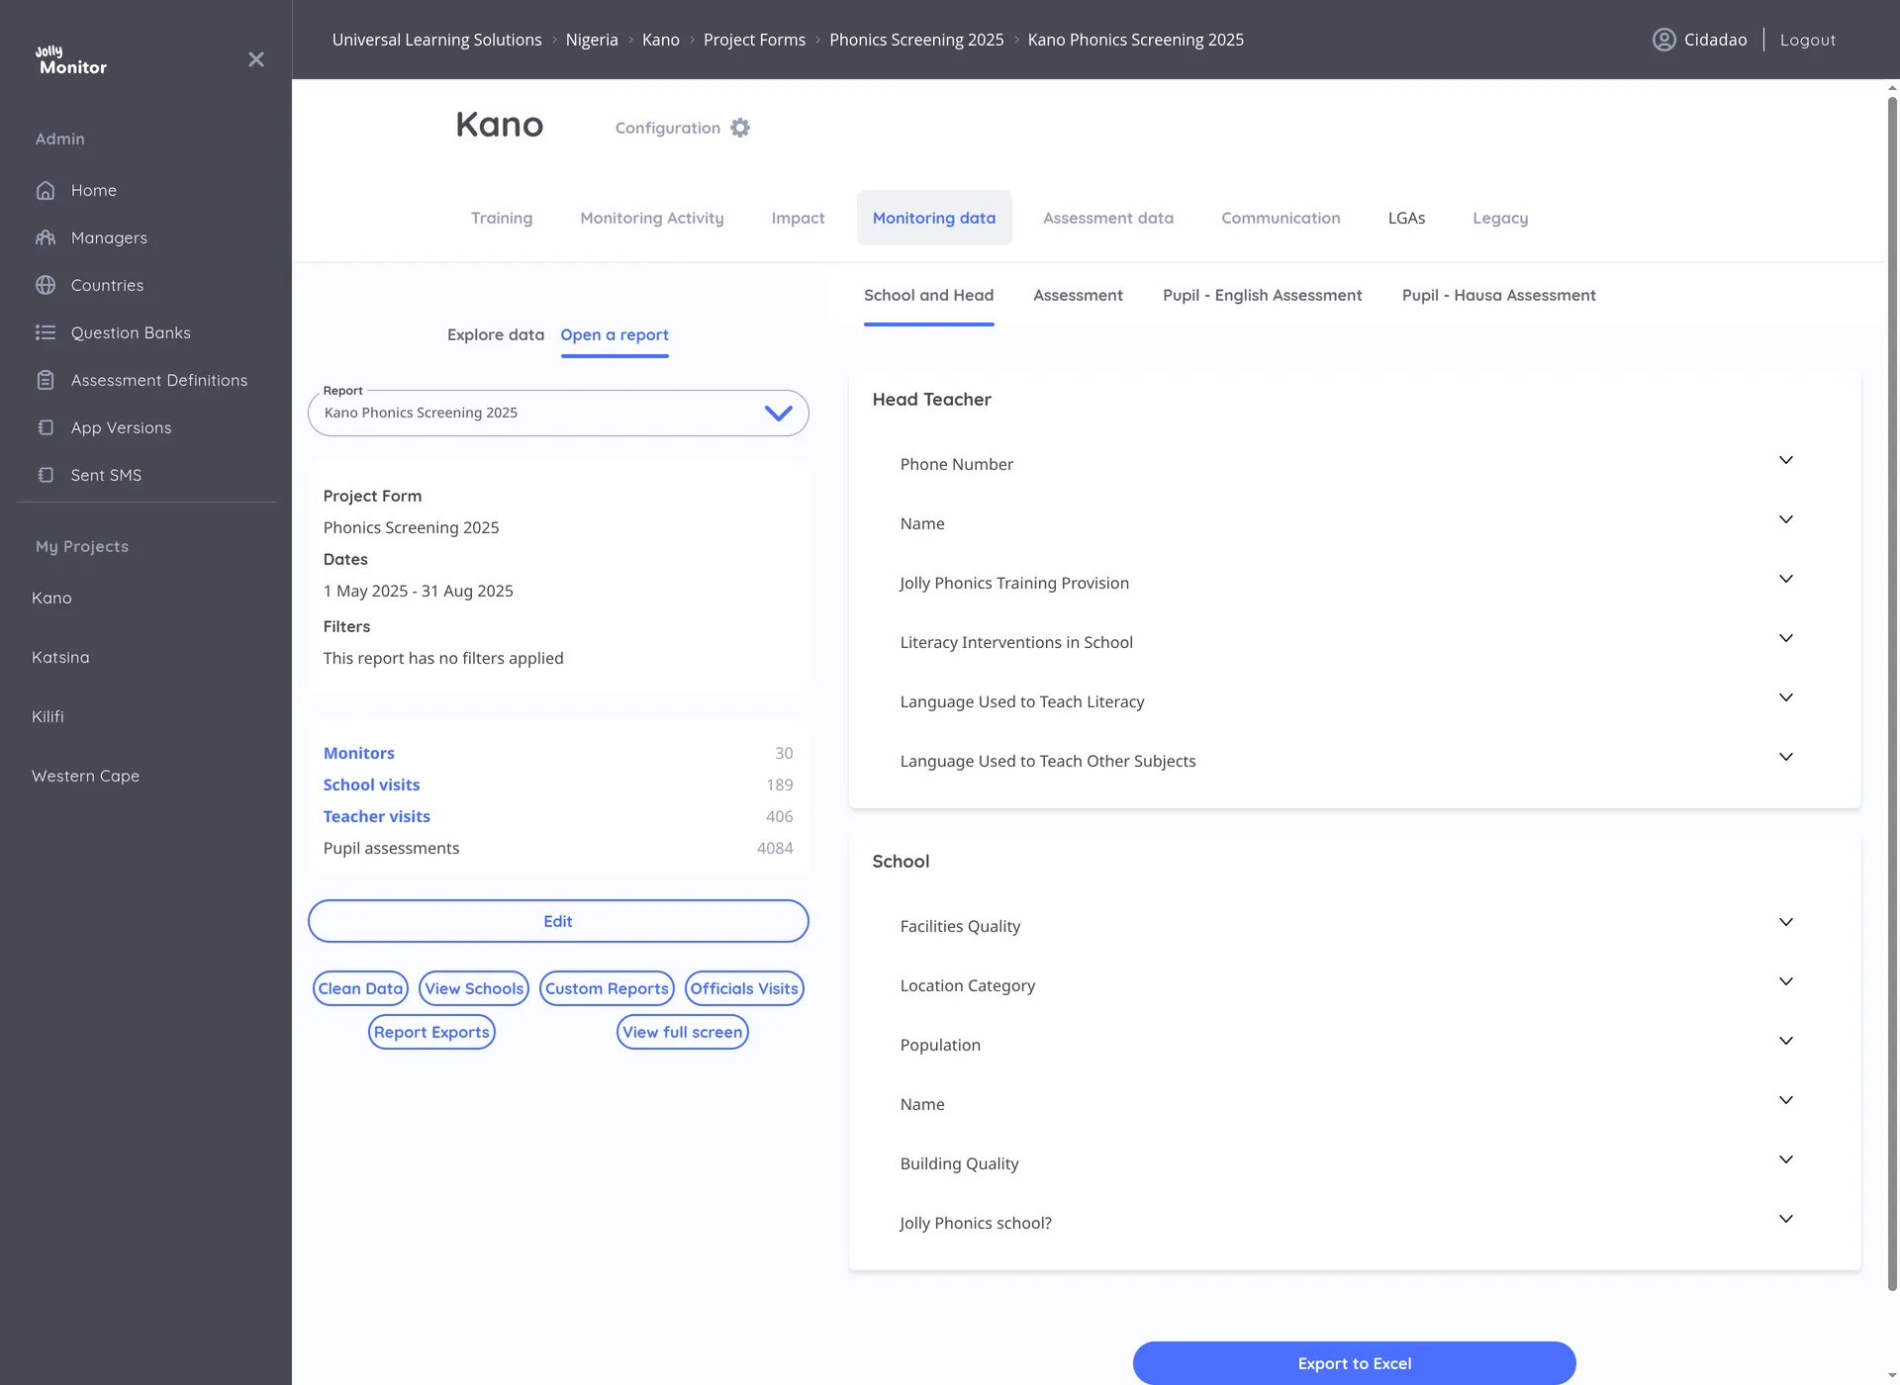Click Universal Learning Solutions breadcrumb

(x=436, y=40)
